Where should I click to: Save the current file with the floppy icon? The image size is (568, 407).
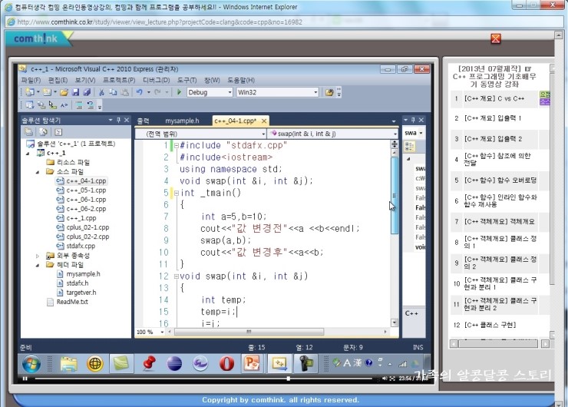click(75, 92)
